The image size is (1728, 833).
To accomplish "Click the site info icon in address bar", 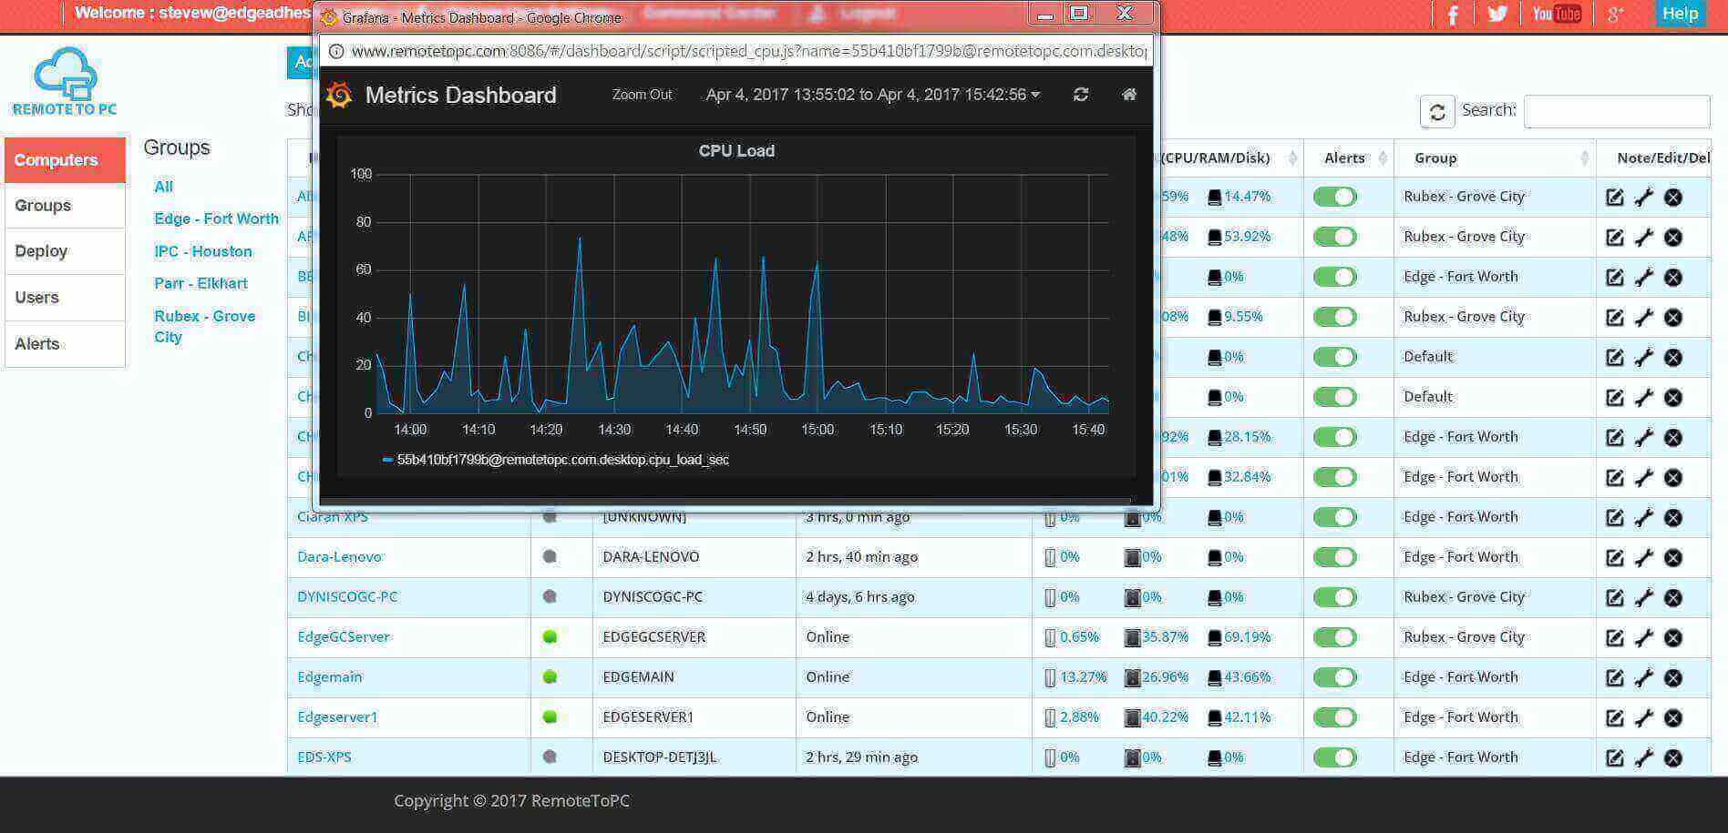I will [335, 51].
